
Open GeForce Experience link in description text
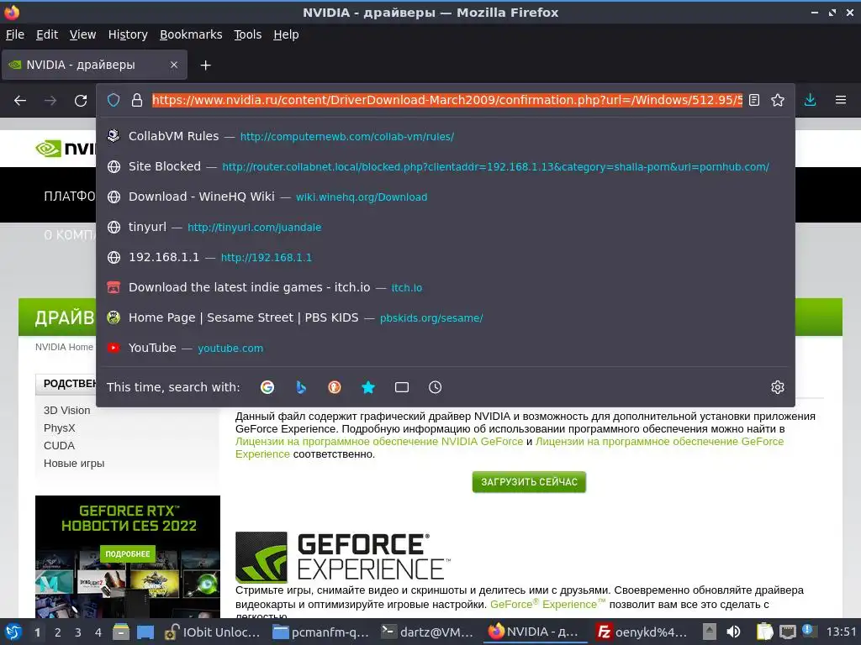(547, 605)
